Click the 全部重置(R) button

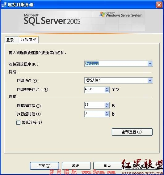[x=132, y=132]
